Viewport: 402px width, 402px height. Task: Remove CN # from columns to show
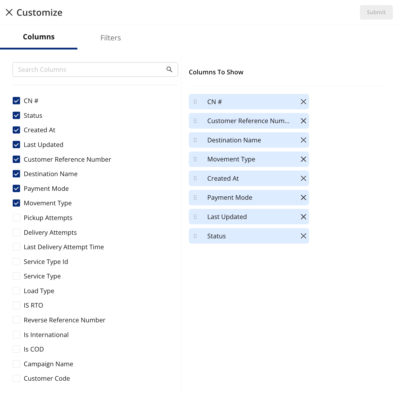click(x=303, y=102)
